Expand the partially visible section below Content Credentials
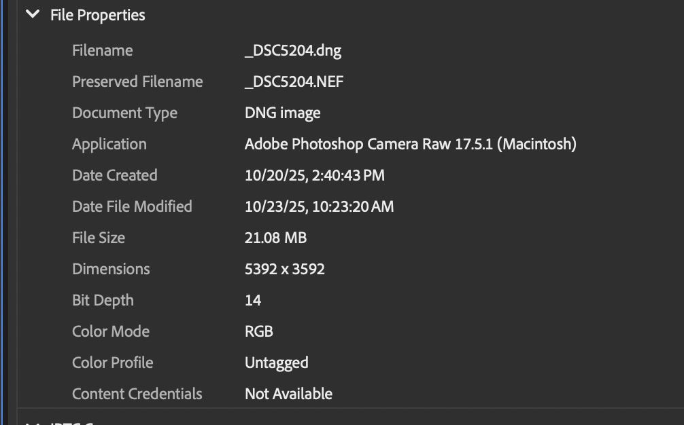The height and width of the screenshot is (425, 684). pos(32,422)
